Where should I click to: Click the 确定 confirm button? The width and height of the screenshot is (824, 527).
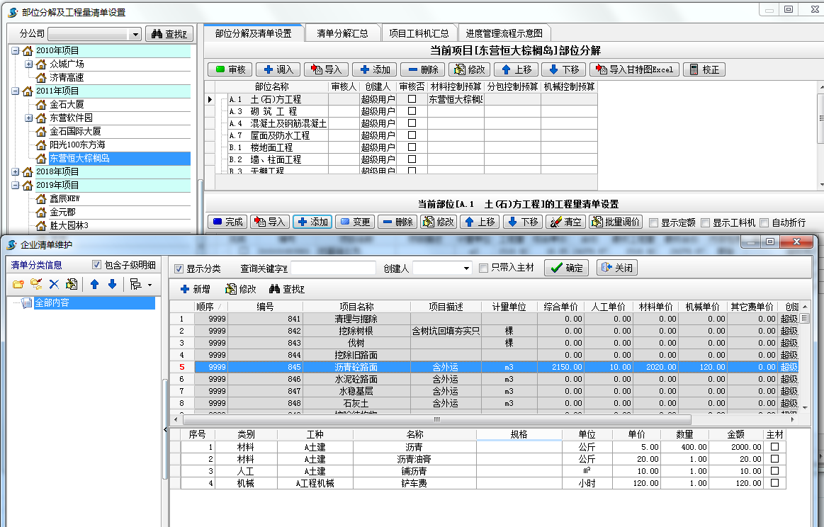565,268
